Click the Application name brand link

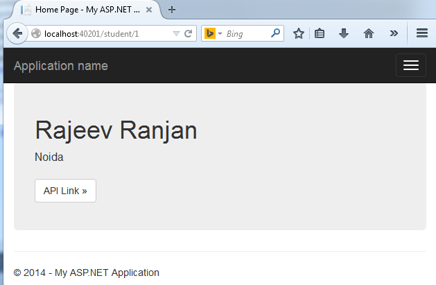(x=60, y=66)
